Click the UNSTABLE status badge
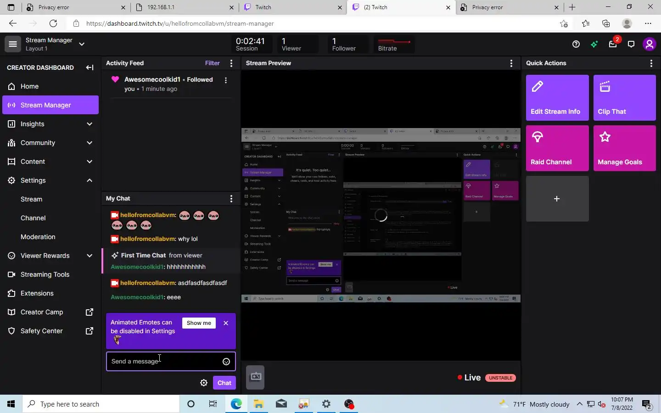This screenshot has height=413, width=661. (500, 378)
